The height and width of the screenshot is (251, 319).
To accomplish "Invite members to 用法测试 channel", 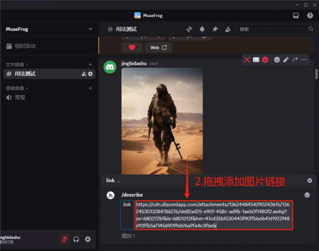I will coord(84,74).
